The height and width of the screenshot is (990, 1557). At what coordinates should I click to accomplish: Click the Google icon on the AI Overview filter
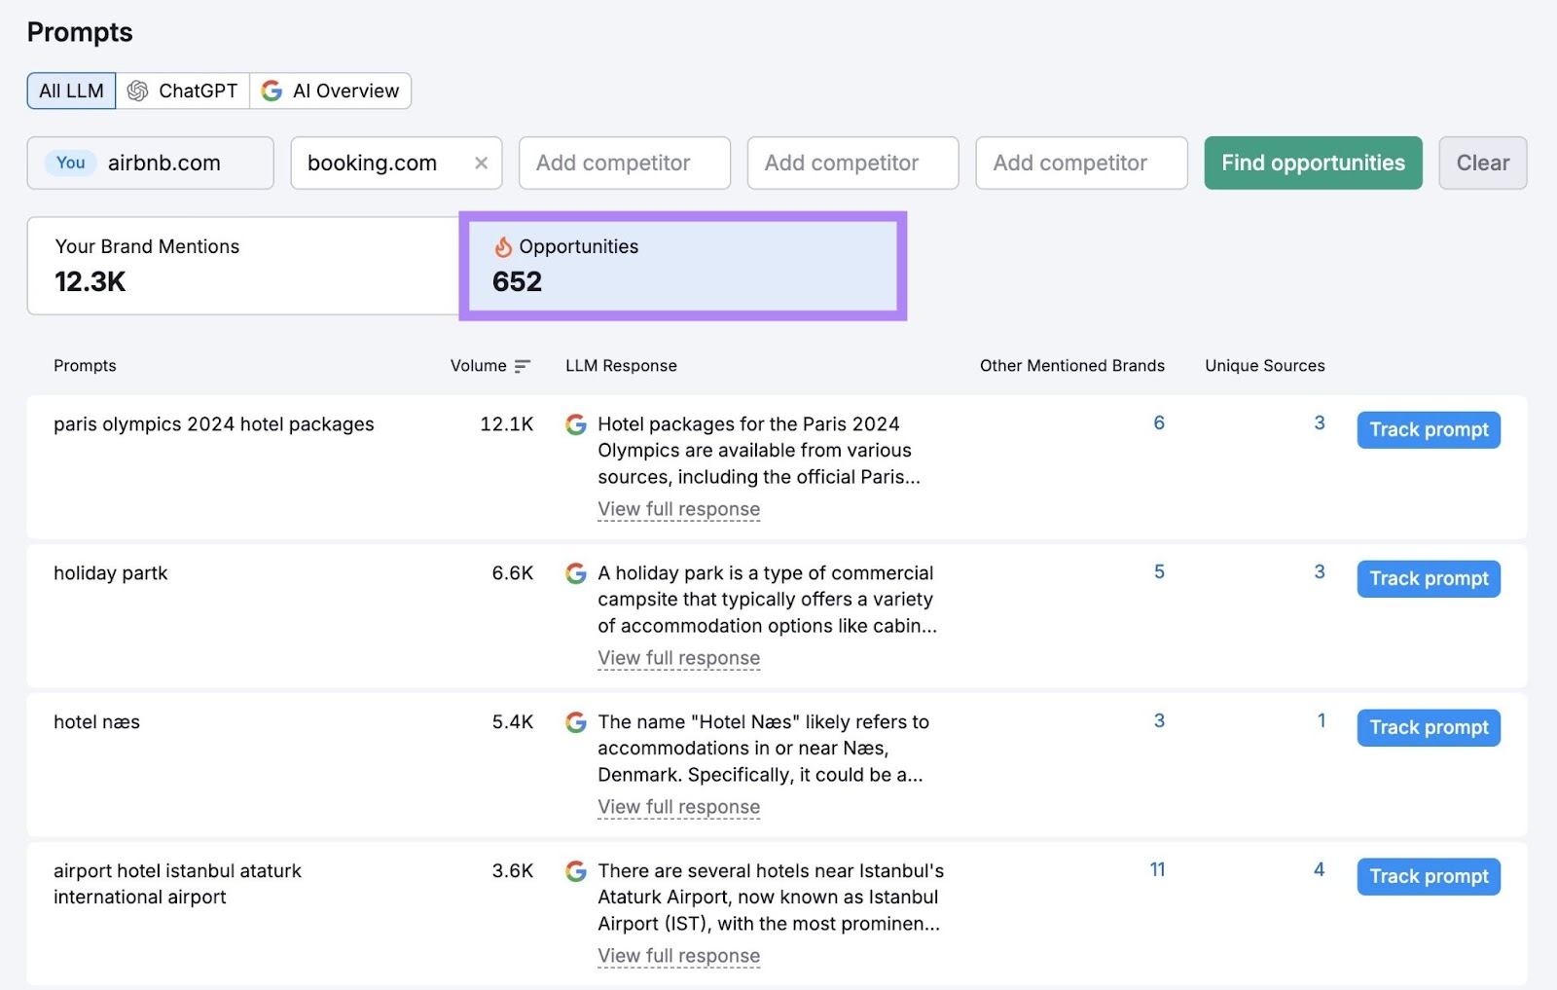[x=272, y=90]
